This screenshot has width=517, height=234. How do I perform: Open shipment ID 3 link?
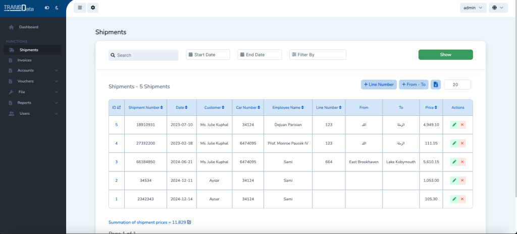pyautogui.click(x=117, y=162)
